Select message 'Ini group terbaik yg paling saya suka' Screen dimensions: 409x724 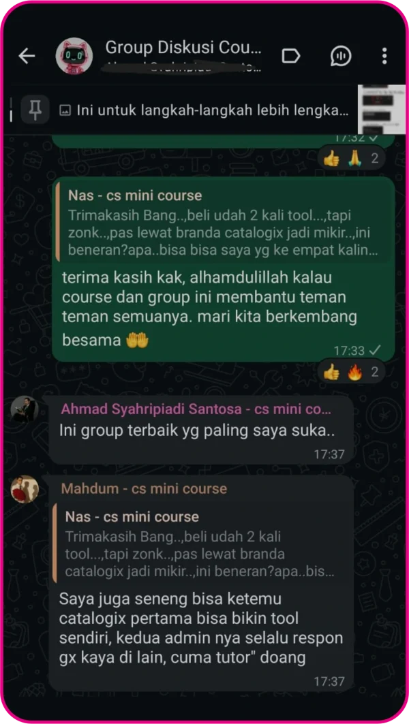click(x=197, y=430)
